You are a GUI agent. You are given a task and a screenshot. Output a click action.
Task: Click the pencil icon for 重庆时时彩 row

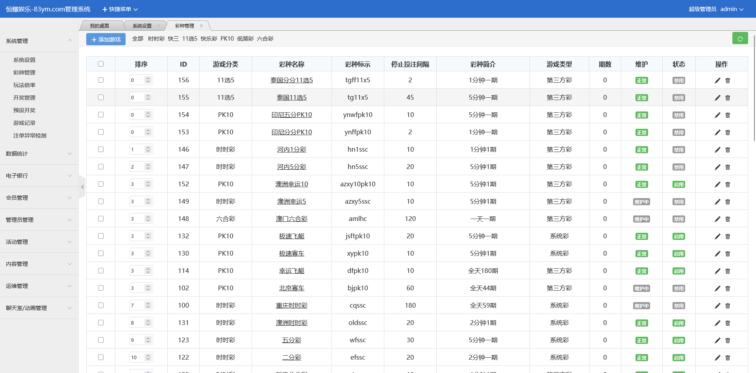pos(717,306)
